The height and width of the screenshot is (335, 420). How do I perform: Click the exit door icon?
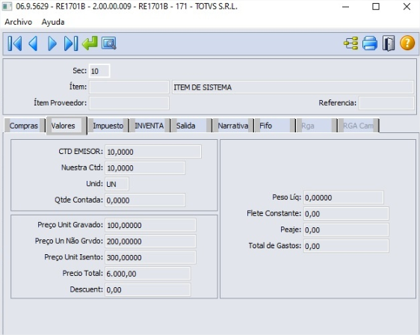click(389, 43)
